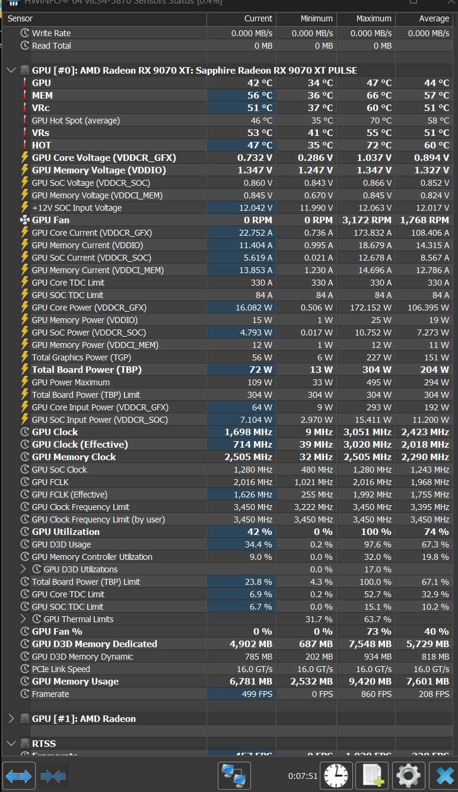Click the thermometer icon beside MEM

coord(25,96)
